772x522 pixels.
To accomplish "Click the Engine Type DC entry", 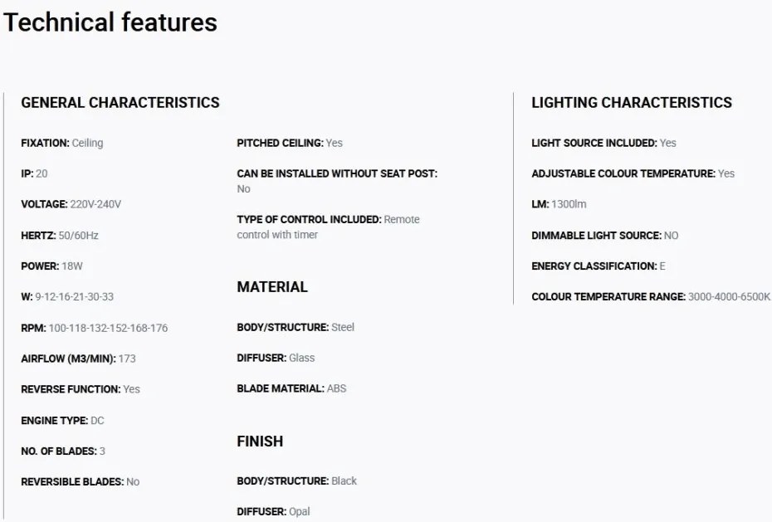I will pos(62,421).
